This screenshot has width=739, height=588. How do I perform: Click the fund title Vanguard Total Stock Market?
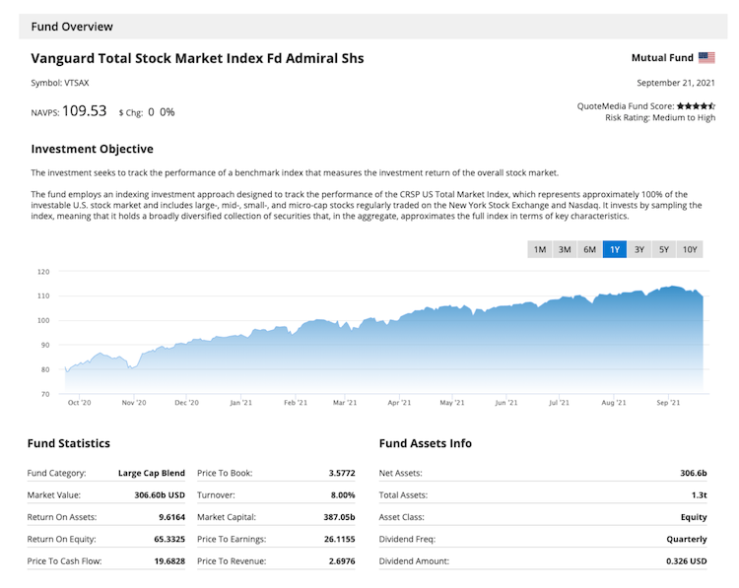(197, 58)
